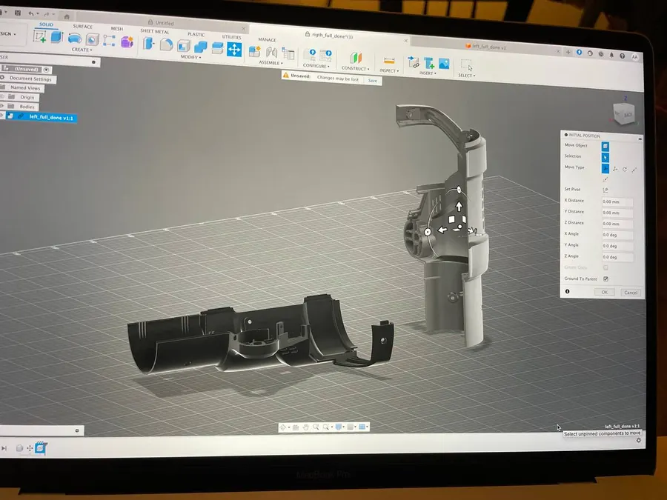Switch to the SHEET METAL tab
The width and height of the screenshot is (667, 500).
point(155,31)
